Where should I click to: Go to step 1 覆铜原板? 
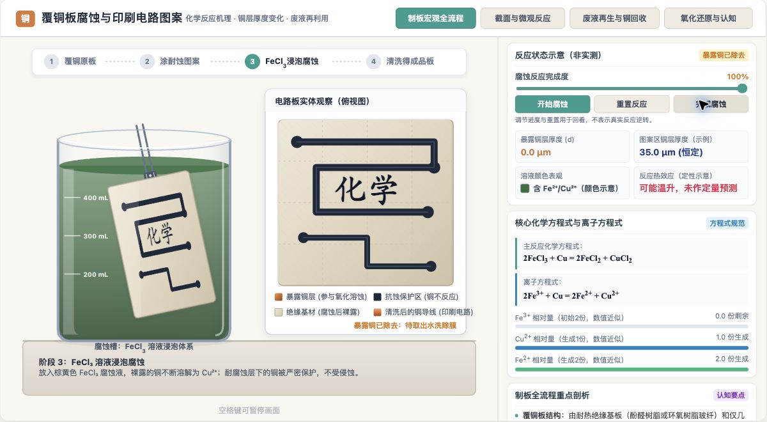pos(71,61)
